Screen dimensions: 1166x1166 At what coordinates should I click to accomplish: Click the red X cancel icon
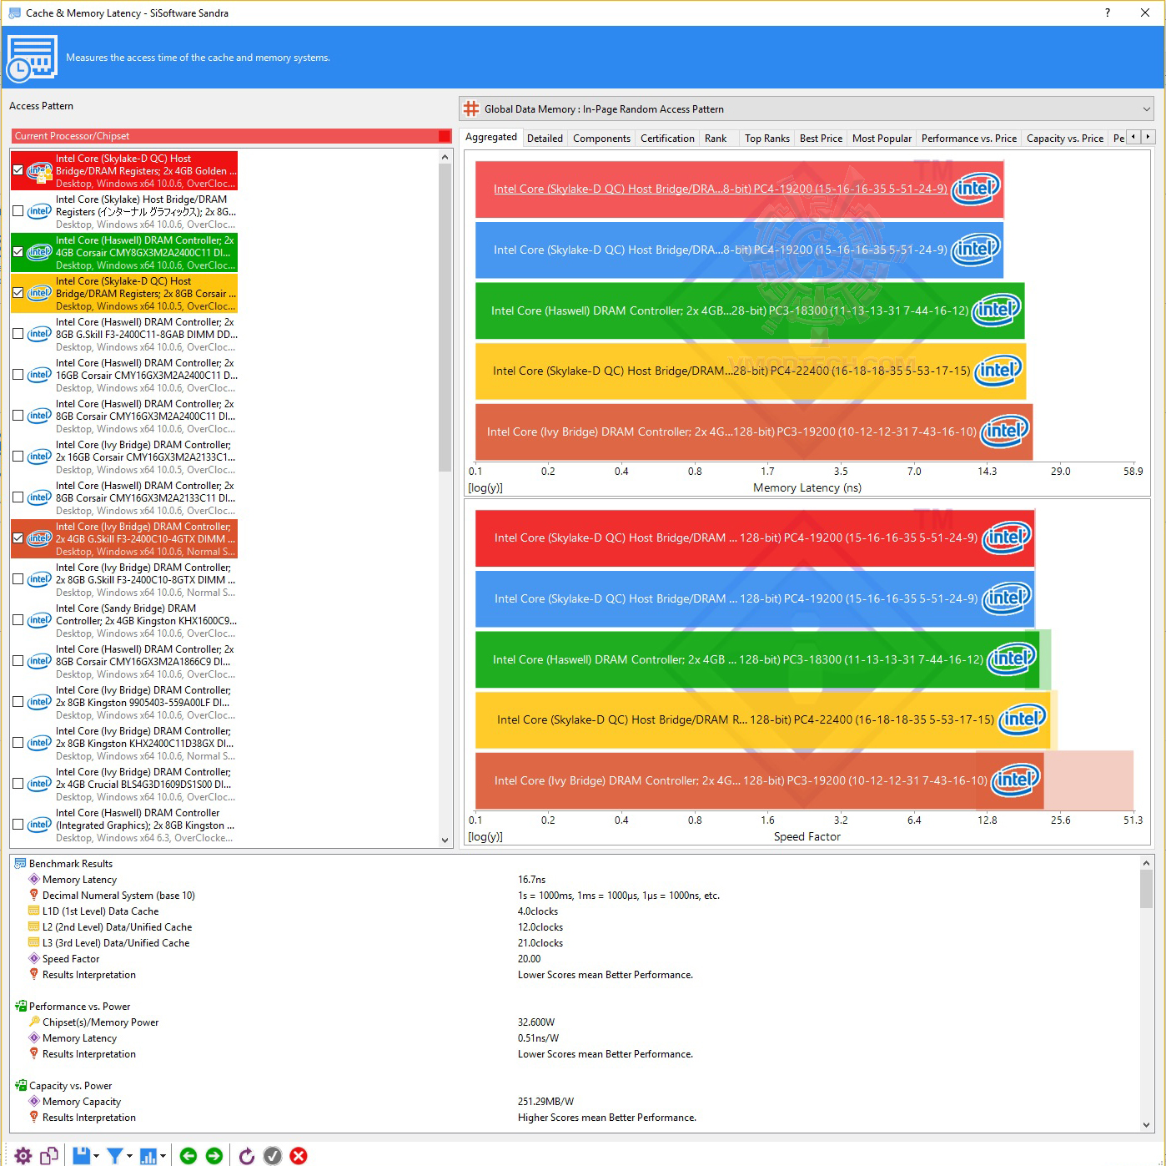(299, 1155)
